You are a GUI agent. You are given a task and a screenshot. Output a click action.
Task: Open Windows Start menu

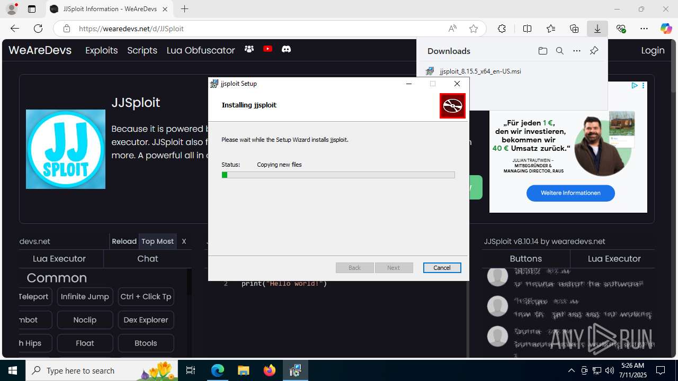(13, 370)
